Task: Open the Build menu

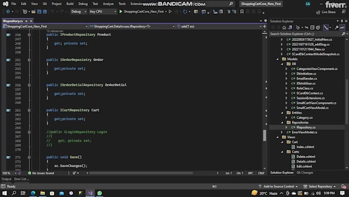Action: point(70,4)
